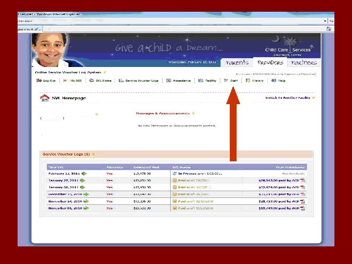Click the browser Home icon at tab bar right
Viewport: 352px width, 264px height.
(329, 29)
